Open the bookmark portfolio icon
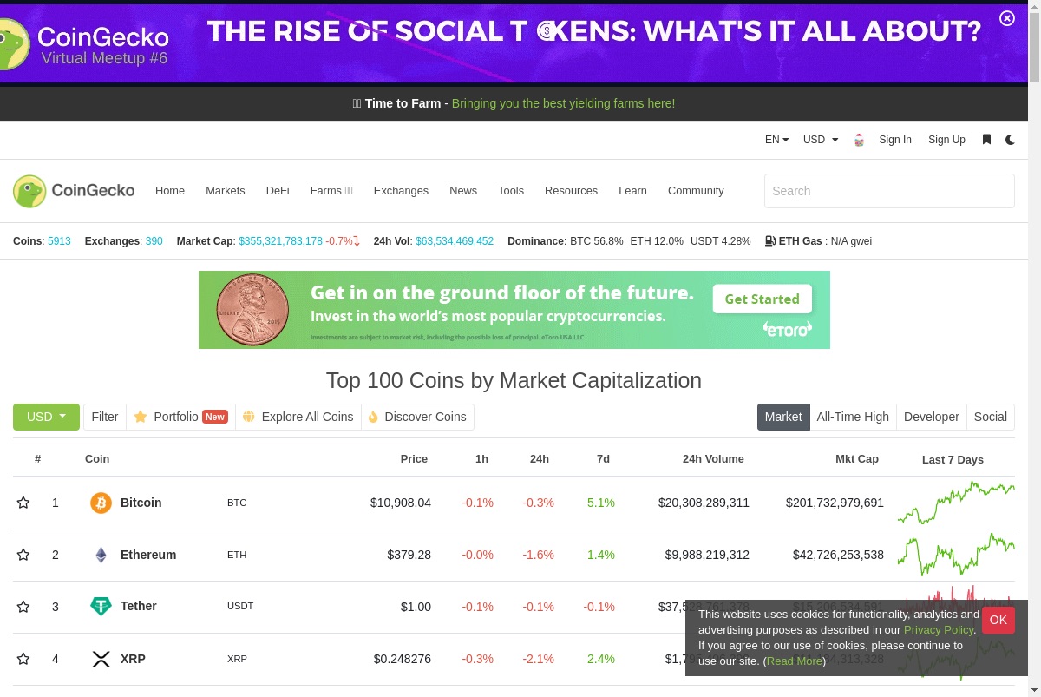This screenshot has height=697, width=1041. (x=986, y=140)
